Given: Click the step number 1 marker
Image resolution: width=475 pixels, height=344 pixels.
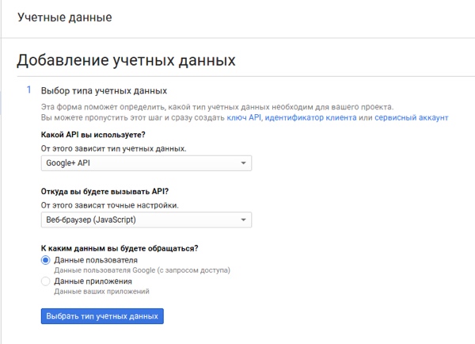Looking at the screenshot, I should pyautogui.click(x=29, y=90).
